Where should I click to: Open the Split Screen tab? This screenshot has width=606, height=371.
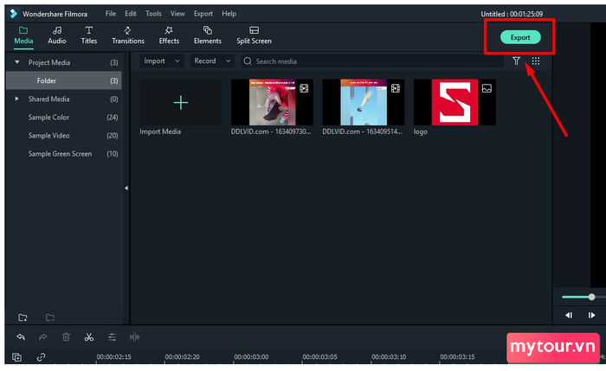tap(254, 35)
